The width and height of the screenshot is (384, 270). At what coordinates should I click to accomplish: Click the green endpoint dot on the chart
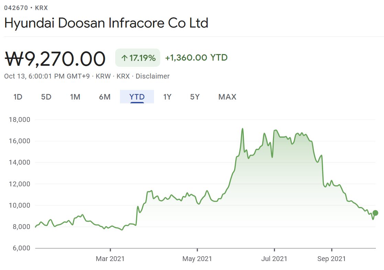click(375, 213)
